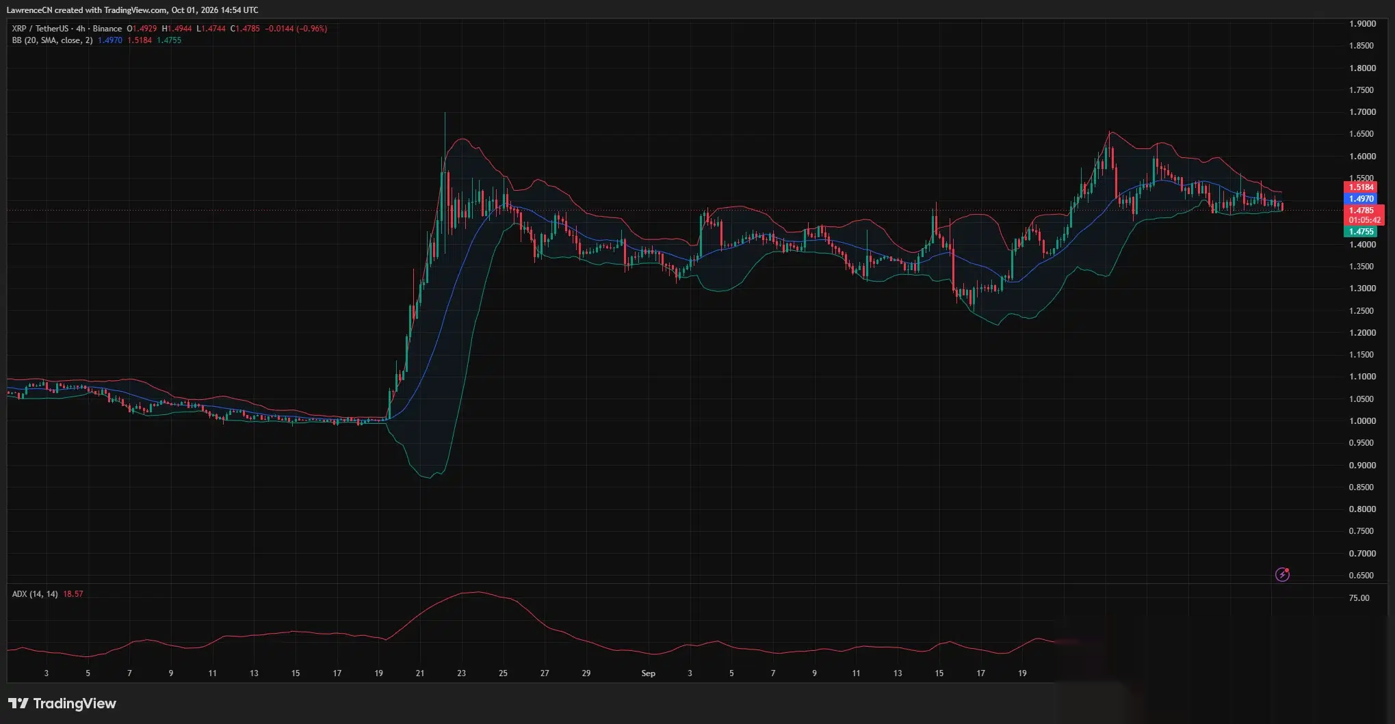This screenshot has width=1395, height=724.
Task: Click the red 1.5184 upper band price label
Action: 1361,187
